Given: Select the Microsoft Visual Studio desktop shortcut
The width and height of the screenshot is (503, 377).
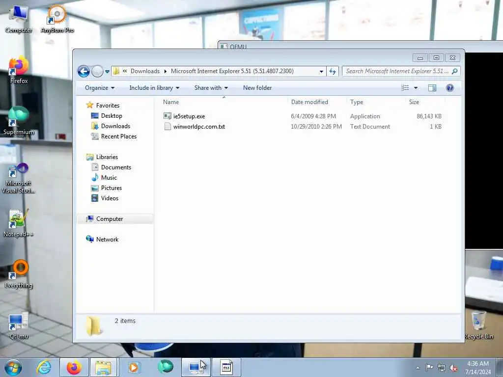Looking at the screenshot, I should point(19,178).
